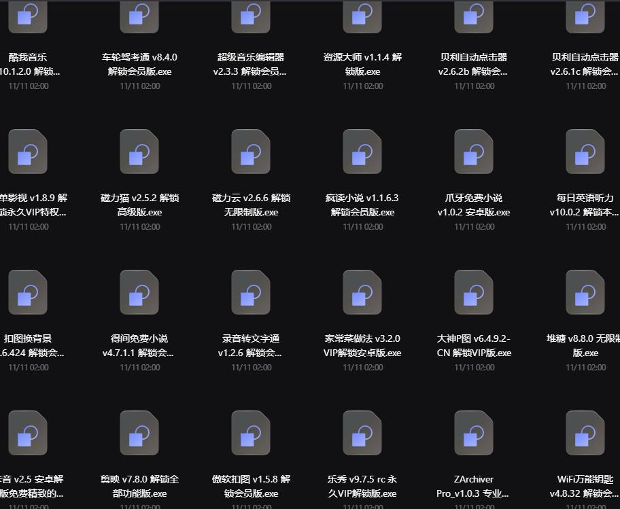Click the file name 得间免费小说 v4.7.1.1
The width and height of the screenshot is (620, 509).
139,346
